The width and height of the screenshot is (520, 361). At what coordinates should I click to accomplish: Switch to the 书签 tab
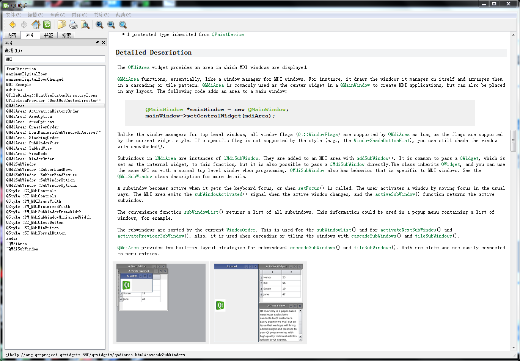pyautogui.click(x=48, y=35)
